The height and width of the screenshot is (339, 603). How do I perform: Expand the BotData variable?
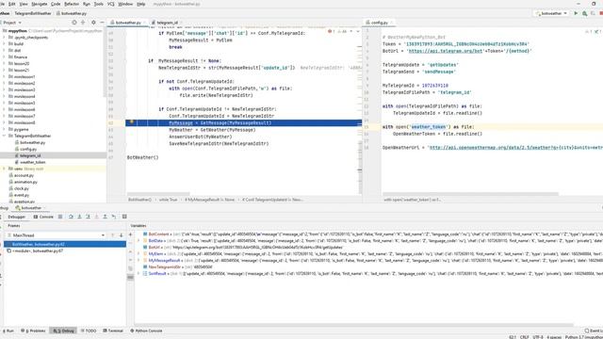[x=139, y=241]
